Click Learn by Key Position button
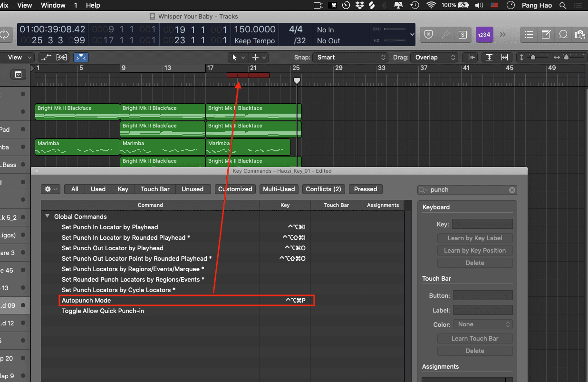The image size is (588, 382). 475,250
